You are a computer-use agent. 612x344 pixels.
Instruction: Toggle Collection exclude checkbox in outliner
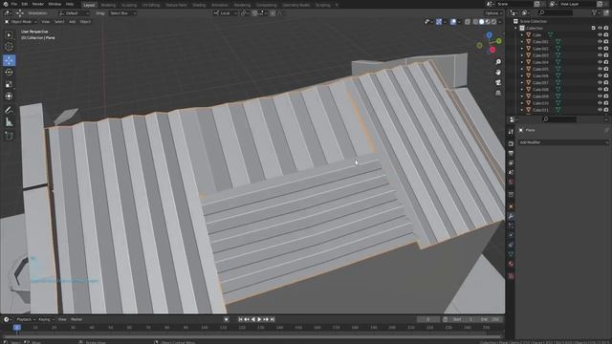point(593,28)
